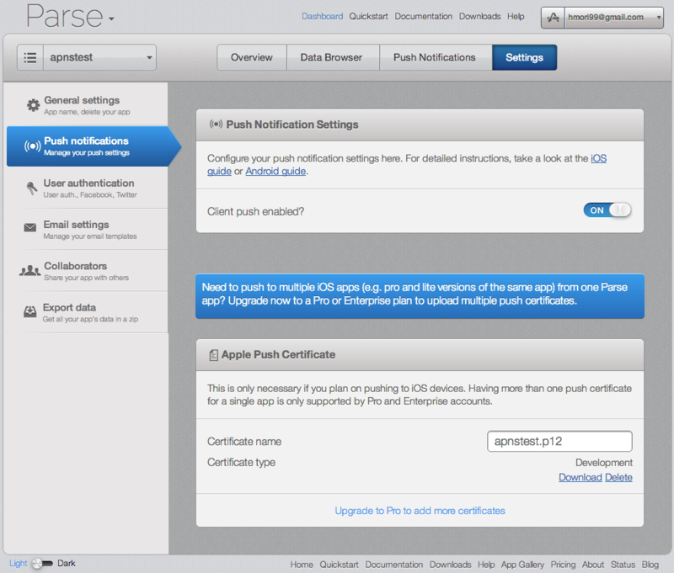Open the Parse logo dropdown arrow
This screenshot has width=674, height=573.
pos(111,19)
